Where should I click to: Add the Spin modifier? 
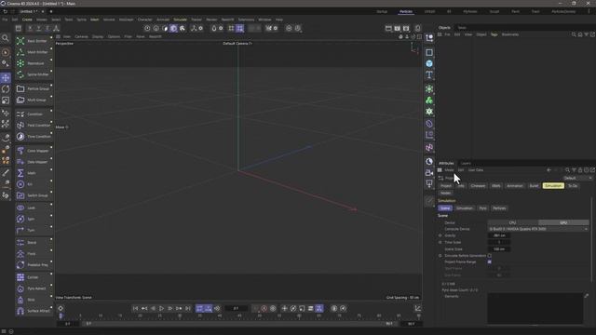pos(34,219)
